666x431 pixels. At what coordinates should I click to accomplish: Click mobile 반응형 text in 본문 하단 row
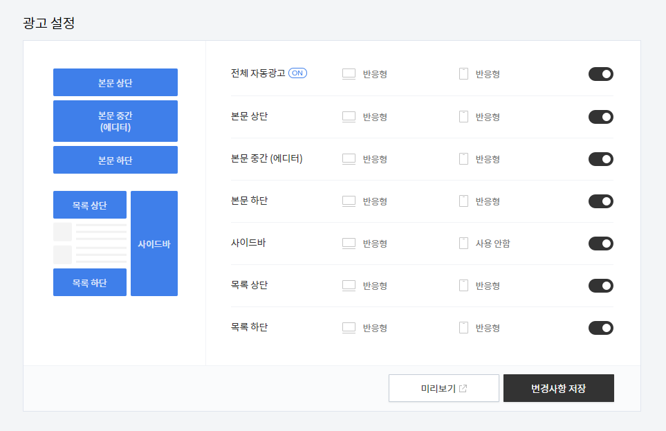click(x=487, y=201)
